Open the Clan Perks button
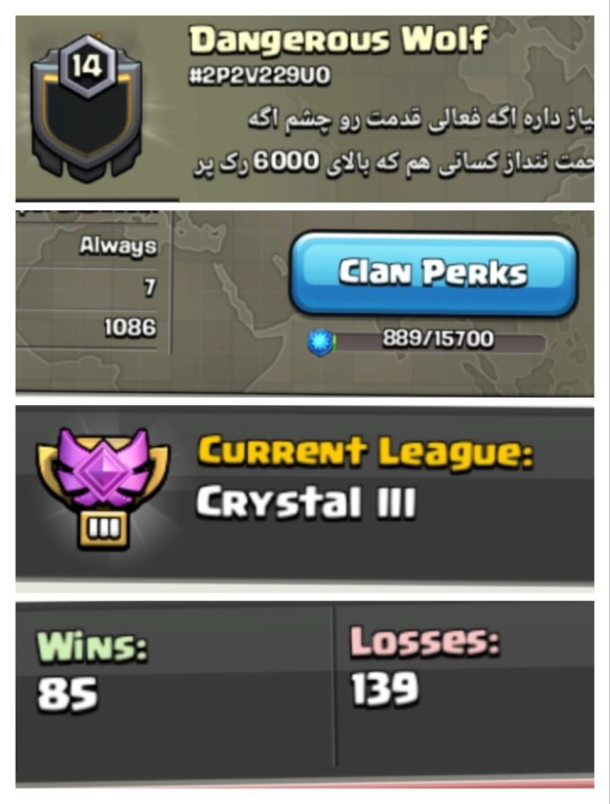Viewport: 610px width, 804px height. (433, 274)
